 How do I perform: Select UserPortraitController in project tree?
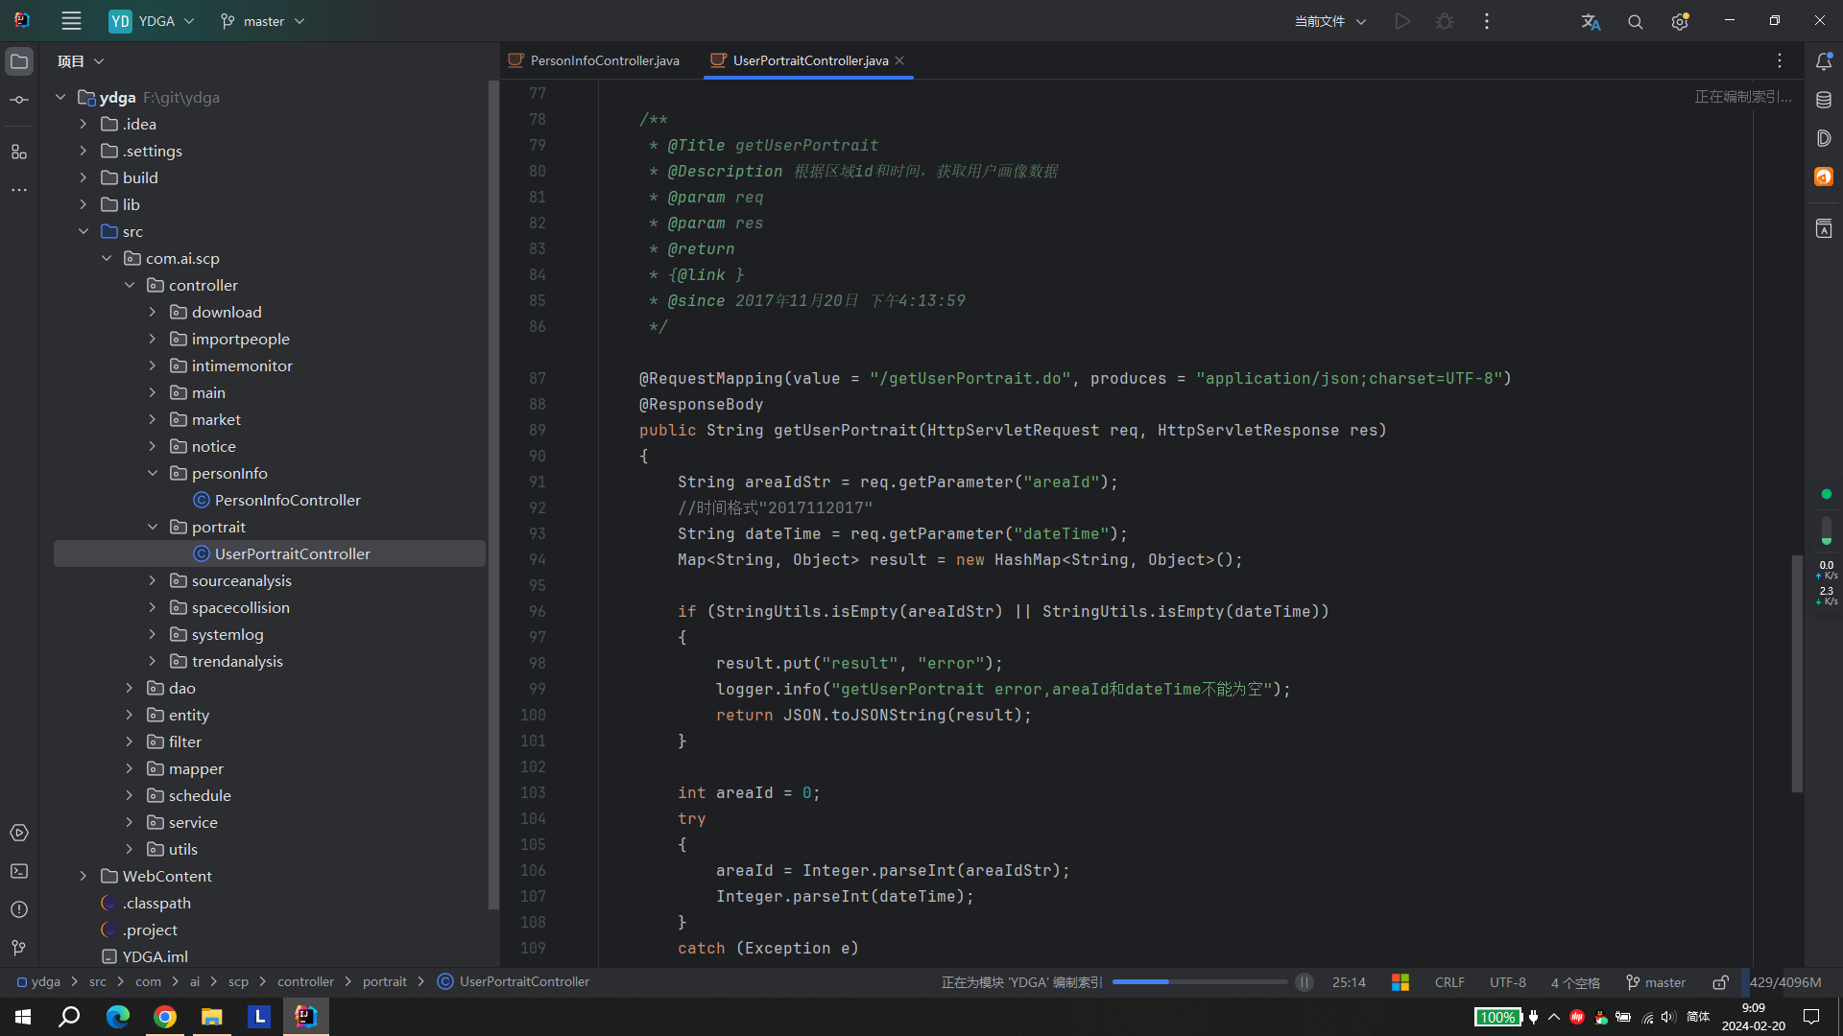point(270,553)
